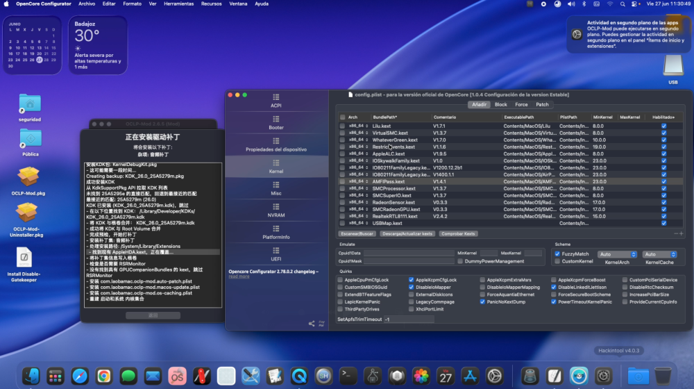This screenshot has height=389, width=694.
Task: Change Arch stepper for Lilu.kext row
Action: point(366,126)
